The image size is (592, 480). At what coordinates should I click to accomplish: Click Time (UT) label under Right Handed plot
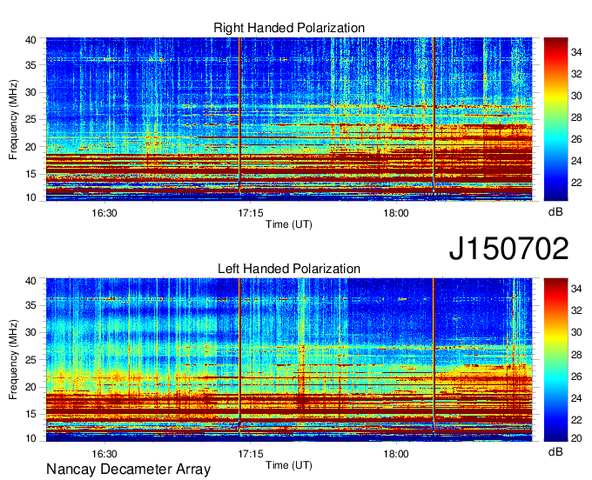(x=289, y=224)
